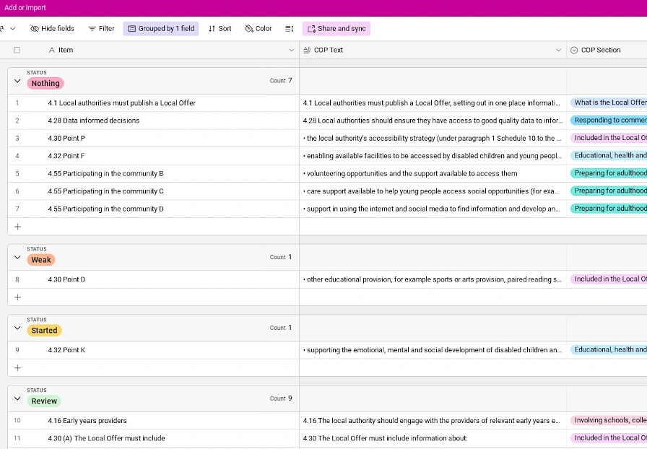Add a record to the Nothing group
The width and height of the screenshot is (647, 449).
(18, 227)
